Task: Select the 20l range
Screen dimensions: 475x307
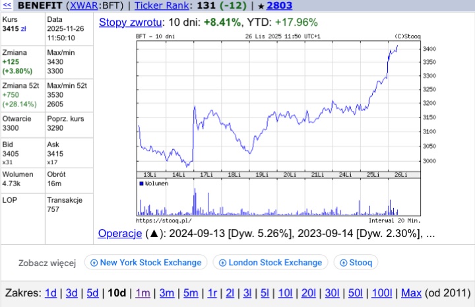Action: (308, 293)
